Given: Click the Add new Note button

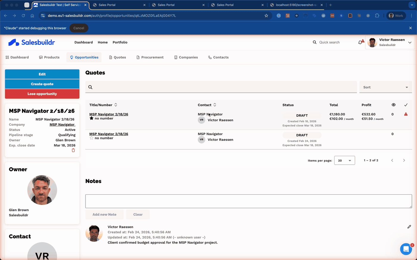Looking at the screenshot, I should pyautogui.click(x=105, y=215).
